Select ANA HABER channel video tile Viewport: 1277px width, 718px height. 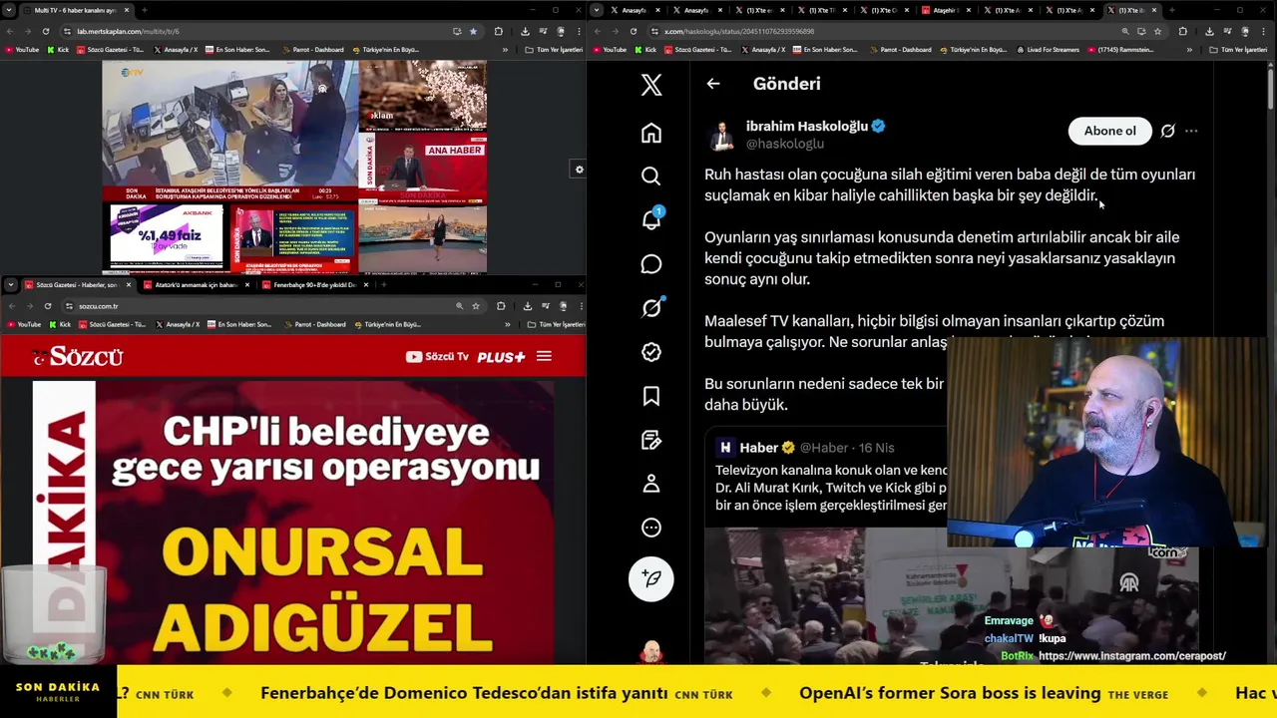click(x=423, y=167)
